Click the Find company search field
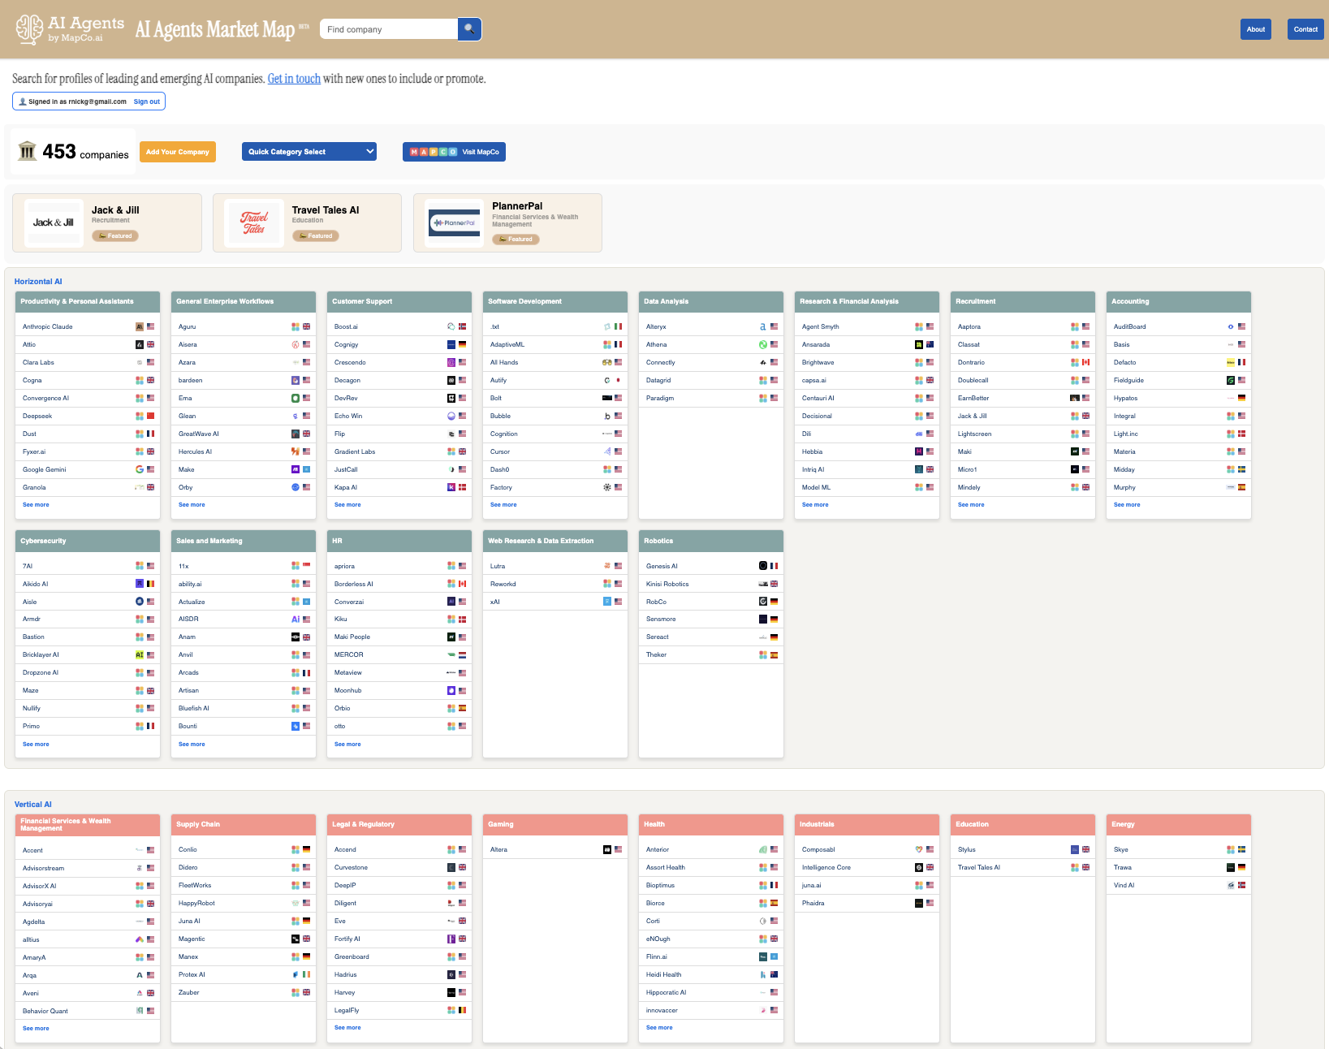This screenshot has width=1329, height=1049. click(389, 29)
